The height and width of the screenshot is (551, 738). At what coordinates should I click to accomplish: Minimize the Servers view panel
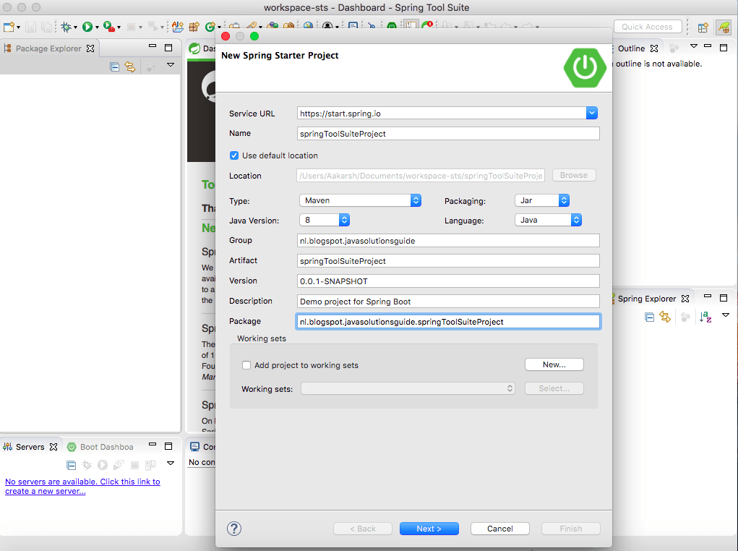153,444
